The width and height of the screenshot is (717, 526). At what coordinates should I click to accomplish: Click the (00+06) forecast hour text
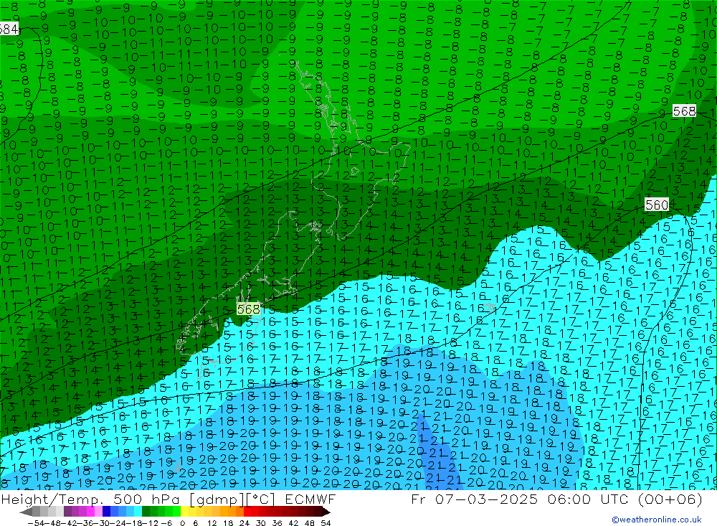[670, 499]
